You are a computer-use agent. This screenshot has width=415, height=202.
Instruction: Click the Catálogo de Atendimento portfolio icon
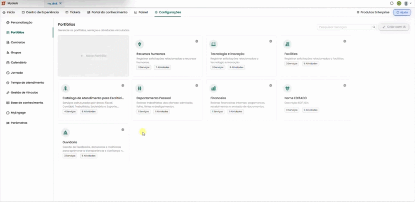point(66,88)
